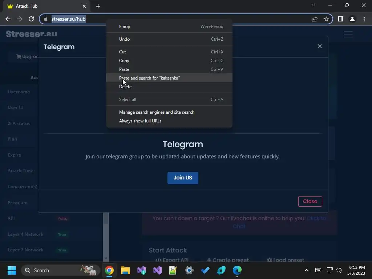Click the "Layer 4 Network" row label
This screenshot has height=279, width=372.
(x=25, y=234)
